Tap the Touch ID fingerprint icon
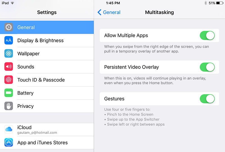 (x=9, y=80)
